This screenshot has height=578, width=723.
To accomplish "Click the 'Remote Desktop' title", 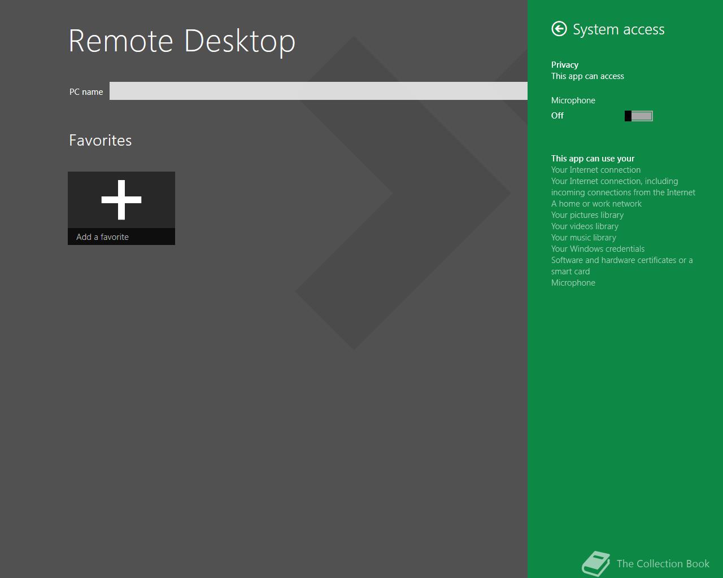I will (x=182, y=41).
